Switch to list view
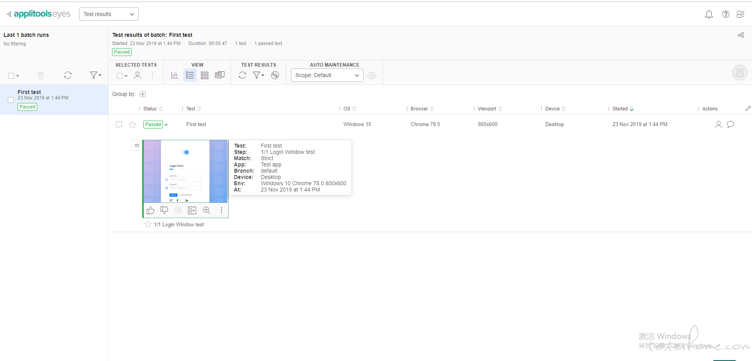752x361 pixels. [x=190, y=75]
